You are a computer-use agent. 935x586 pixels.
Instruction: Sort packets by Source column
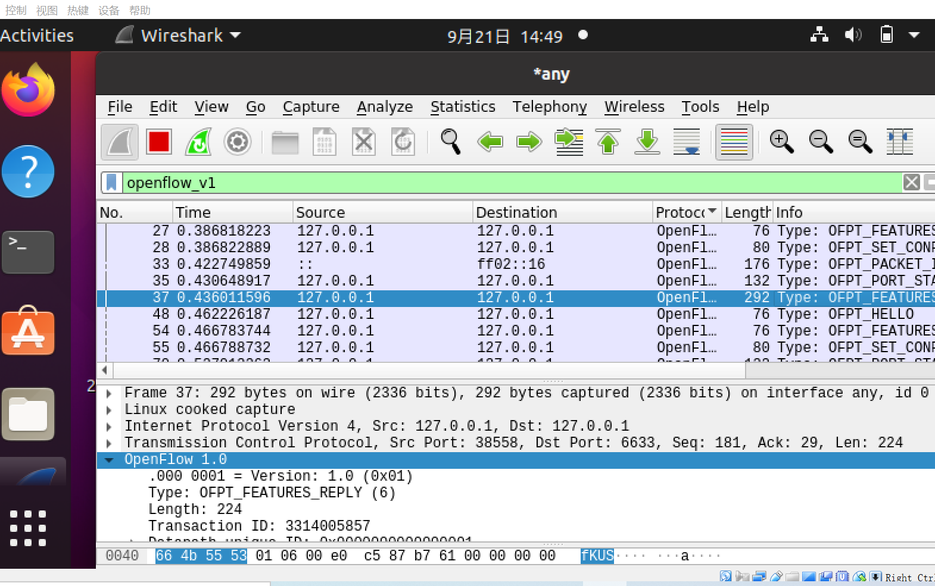(x=383, y=212)
